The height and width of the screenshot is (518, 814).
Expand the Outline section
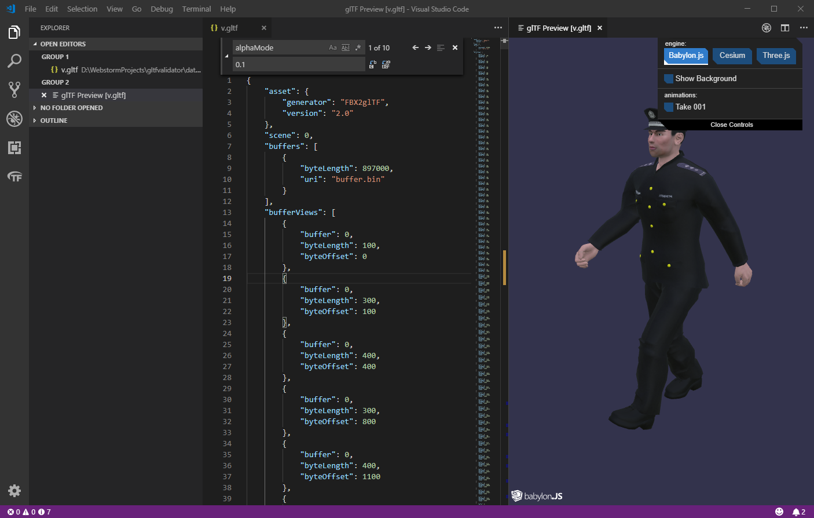[54, 121]
